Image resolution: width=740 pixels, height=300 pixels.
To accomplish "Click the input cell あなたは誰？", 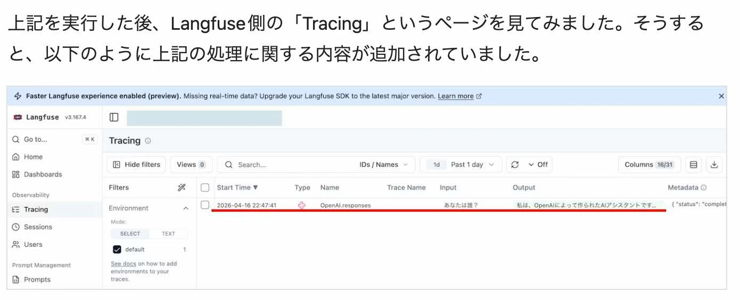I will pos(461,205).
